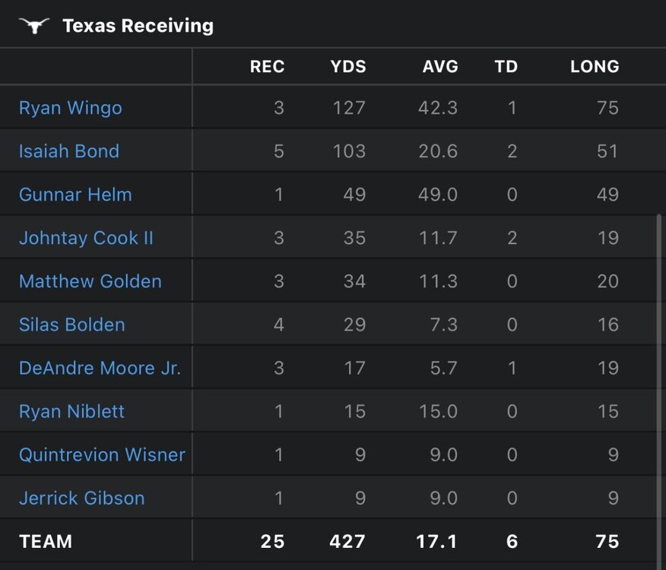Click the vertical scrollbar on the right
Image resolution: width=666 pixels, height=570 pixels.
[x=658, y=365]
